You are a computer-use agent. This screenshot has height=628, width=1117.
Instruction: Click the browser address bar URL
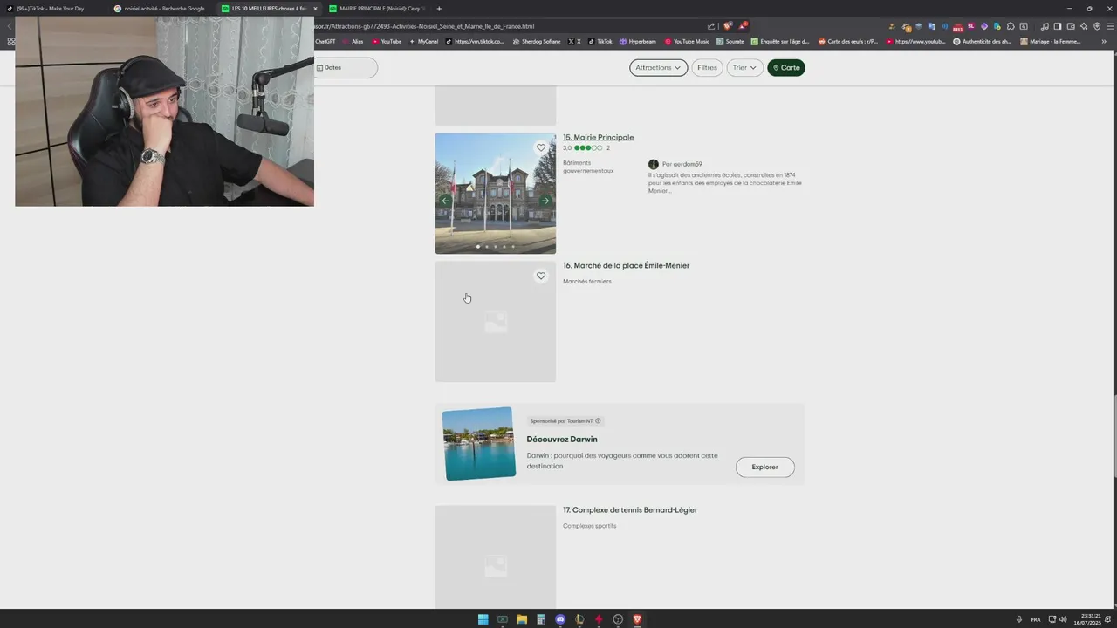coord(424,26)
